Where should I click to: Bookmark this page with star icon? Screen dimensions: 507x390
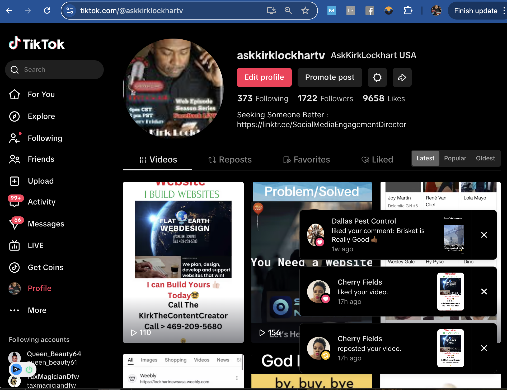305,11
